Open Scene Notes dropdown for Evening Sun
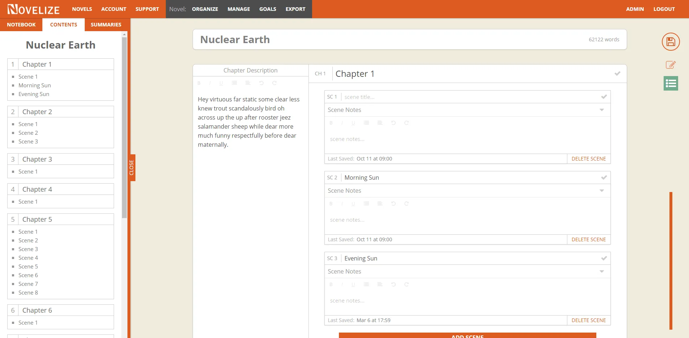689x338 pixels. 602,271
